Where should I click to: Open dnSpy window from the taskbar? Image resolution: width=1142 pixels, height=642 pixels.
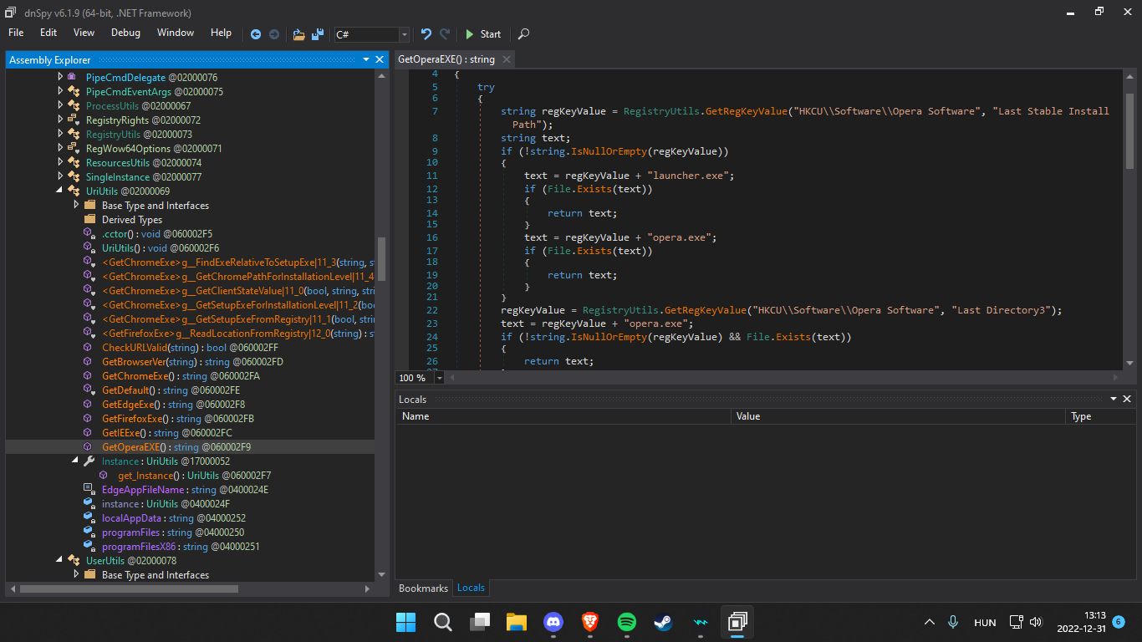pyautogui.click(x=737, y=622)
